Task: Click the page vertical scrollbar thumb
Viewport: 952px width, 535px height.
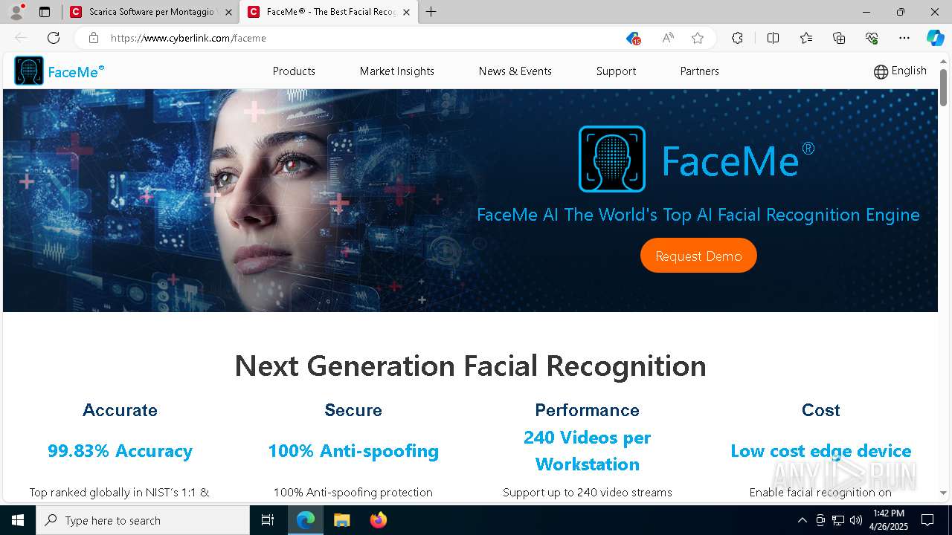Action: (943, 88)
